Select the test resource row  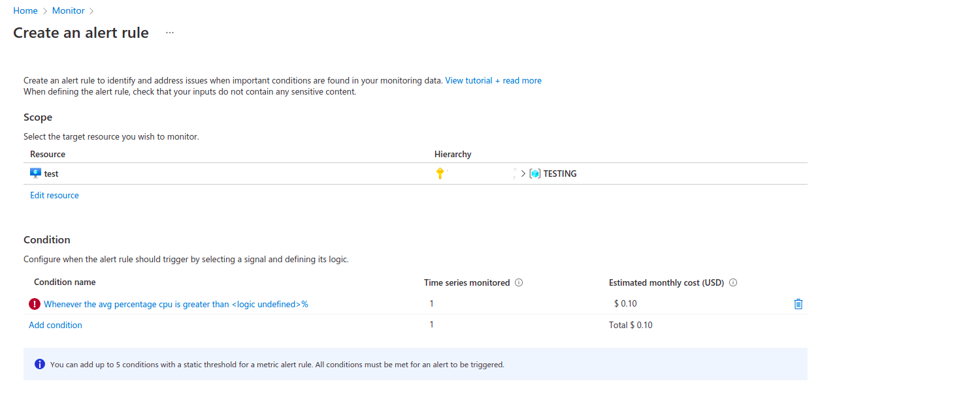pyautogui.click(x=416, y=174)
